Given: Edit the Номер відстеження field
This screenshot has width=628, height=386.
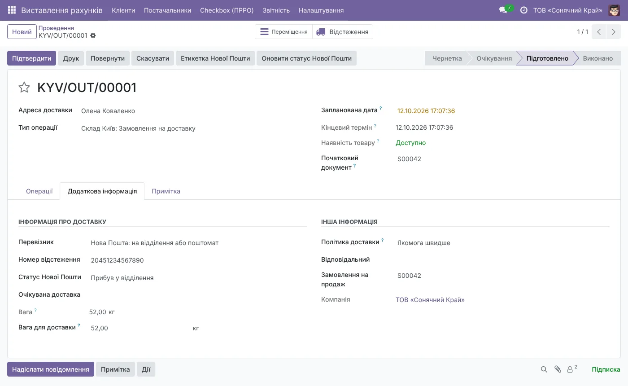Looking at the screenshot, I should 198,260.
